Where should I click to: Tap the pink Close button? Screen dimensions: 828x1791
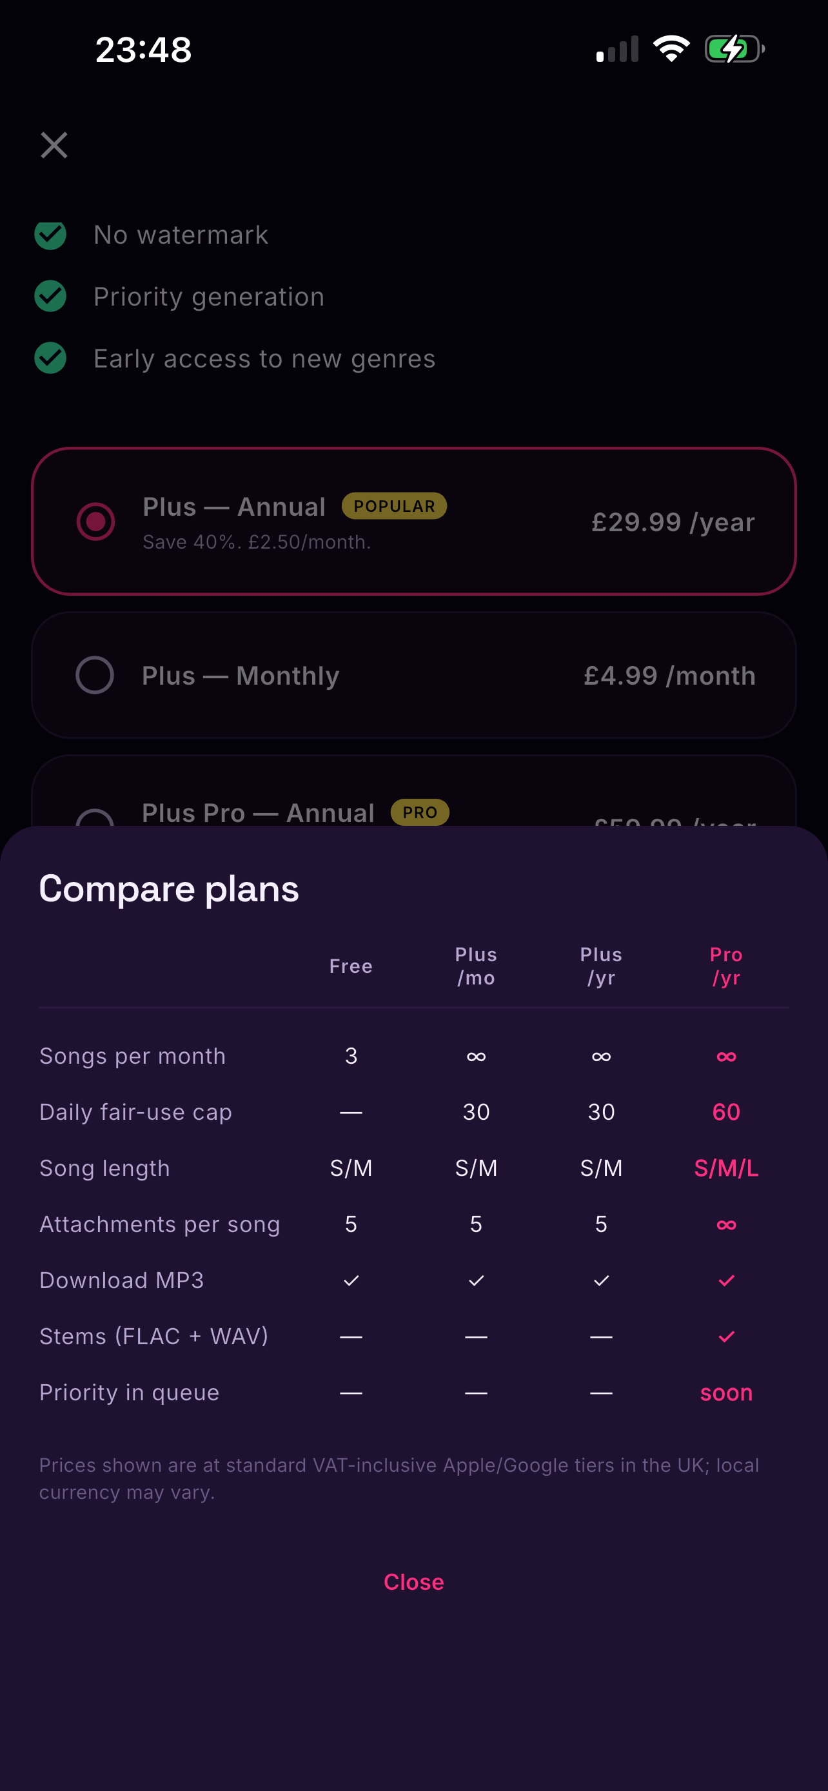pos(413,1581)
